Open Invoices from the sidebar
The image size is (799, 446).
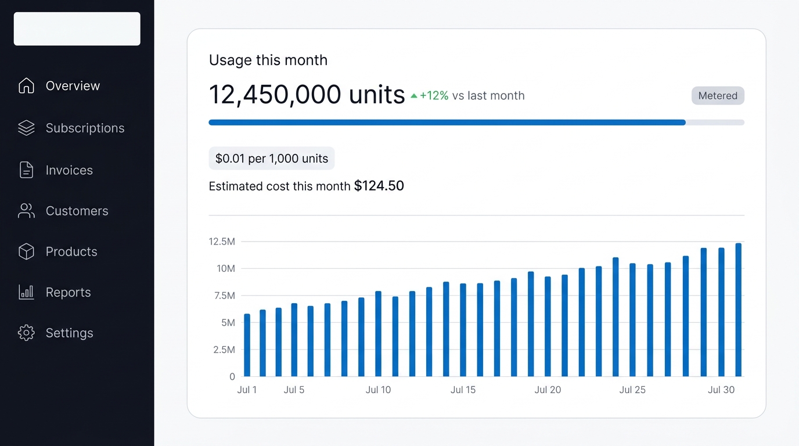[69, 170]
